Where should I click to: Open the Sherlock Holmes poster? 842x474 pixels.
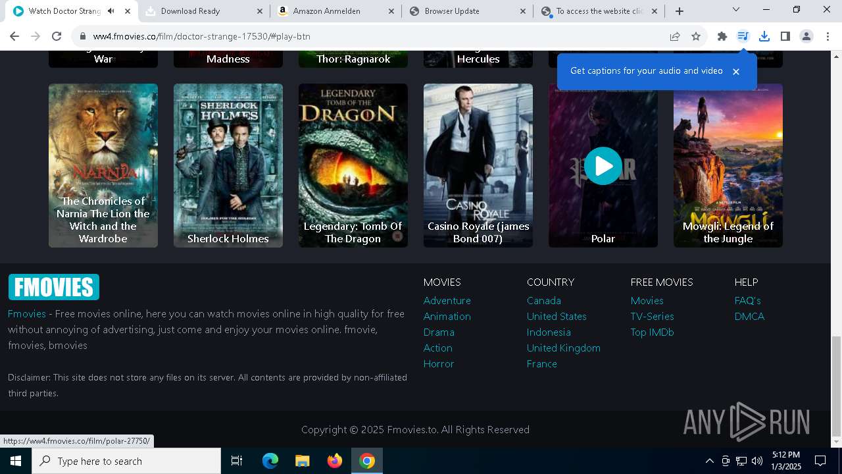228,165
